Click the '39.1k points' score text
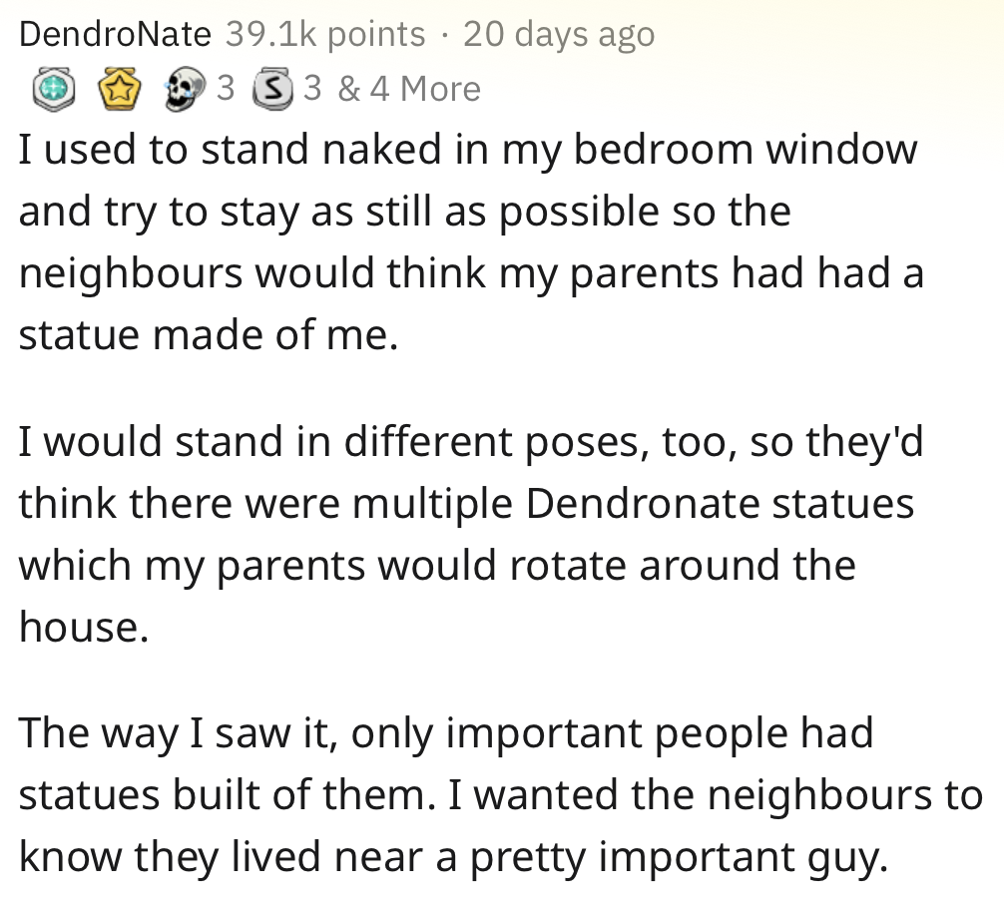The height and width of the screenshot is (910, 1004). (325, 34)
